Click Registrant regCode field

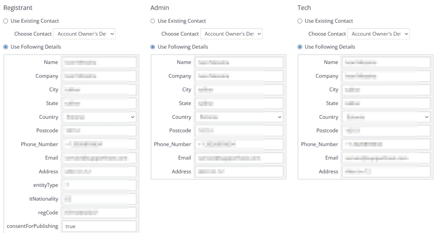[99, 212]
